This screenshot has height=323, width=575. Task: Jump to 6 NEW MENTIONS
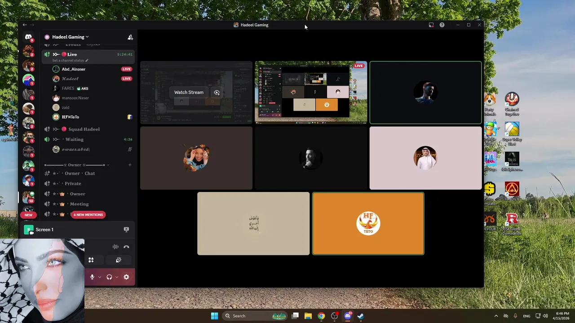[88, 215]
